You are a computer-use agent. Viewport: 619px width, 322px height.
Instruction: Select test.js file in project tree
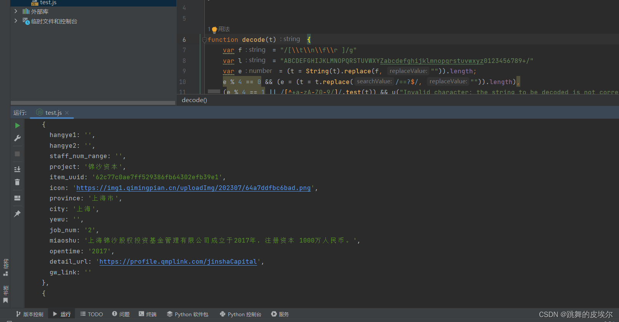point(48,3)
